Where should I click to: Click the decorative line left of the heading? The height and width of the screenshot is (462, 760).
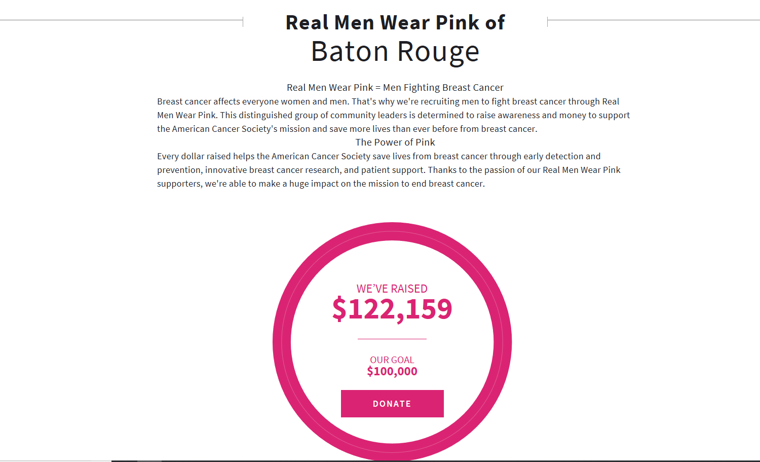(x=122, y=20)
